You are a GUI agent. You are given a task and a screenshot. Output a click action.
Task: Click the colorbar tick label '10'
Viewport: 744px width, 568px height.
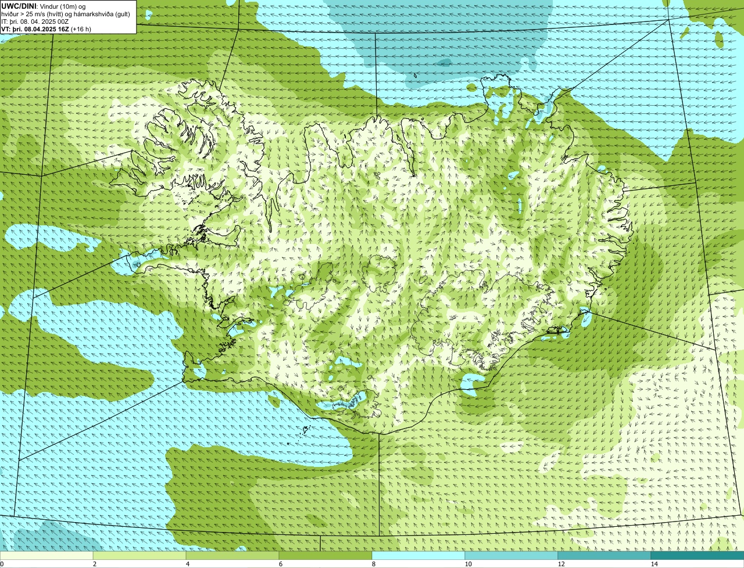click(468, 564)
